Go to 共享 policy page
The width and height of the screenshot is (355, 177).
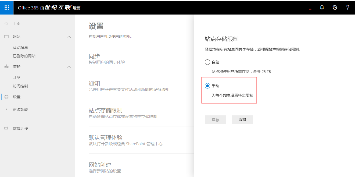tap(17, 77)
